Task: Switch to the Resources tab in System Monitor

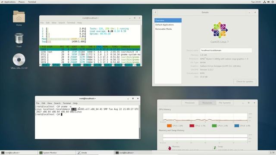Action: 207,102
